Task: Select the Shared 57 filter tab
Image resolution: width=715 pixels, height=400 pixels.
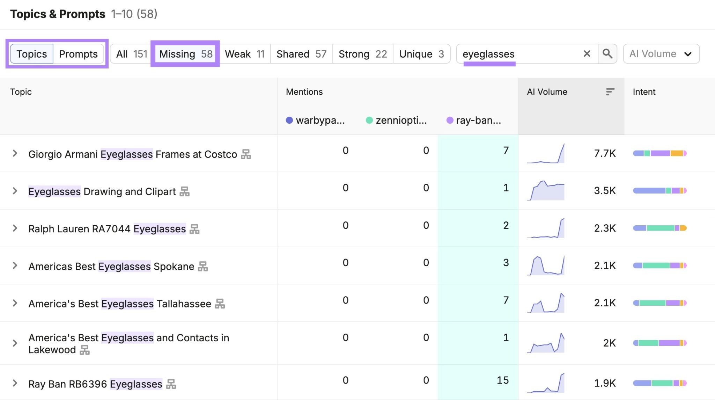Action: pyautogui.click(x=301, y=54)
